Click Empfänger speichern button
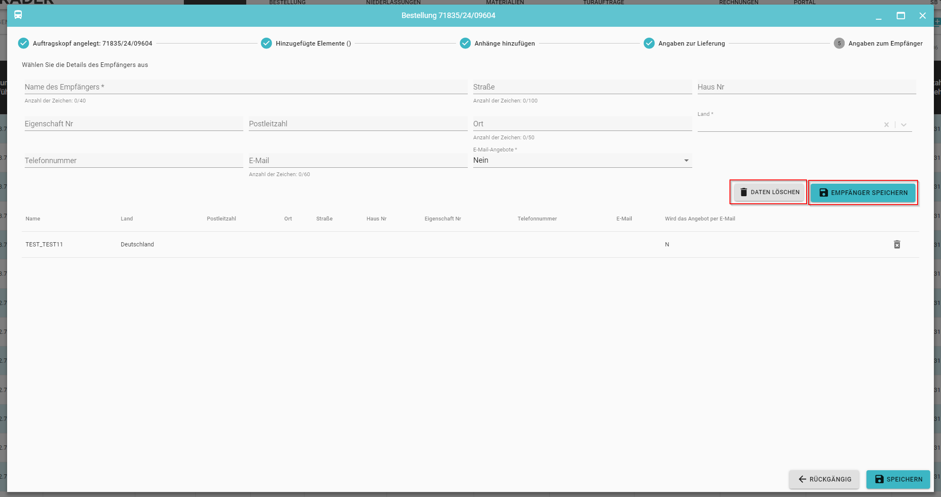 [863, 192]
